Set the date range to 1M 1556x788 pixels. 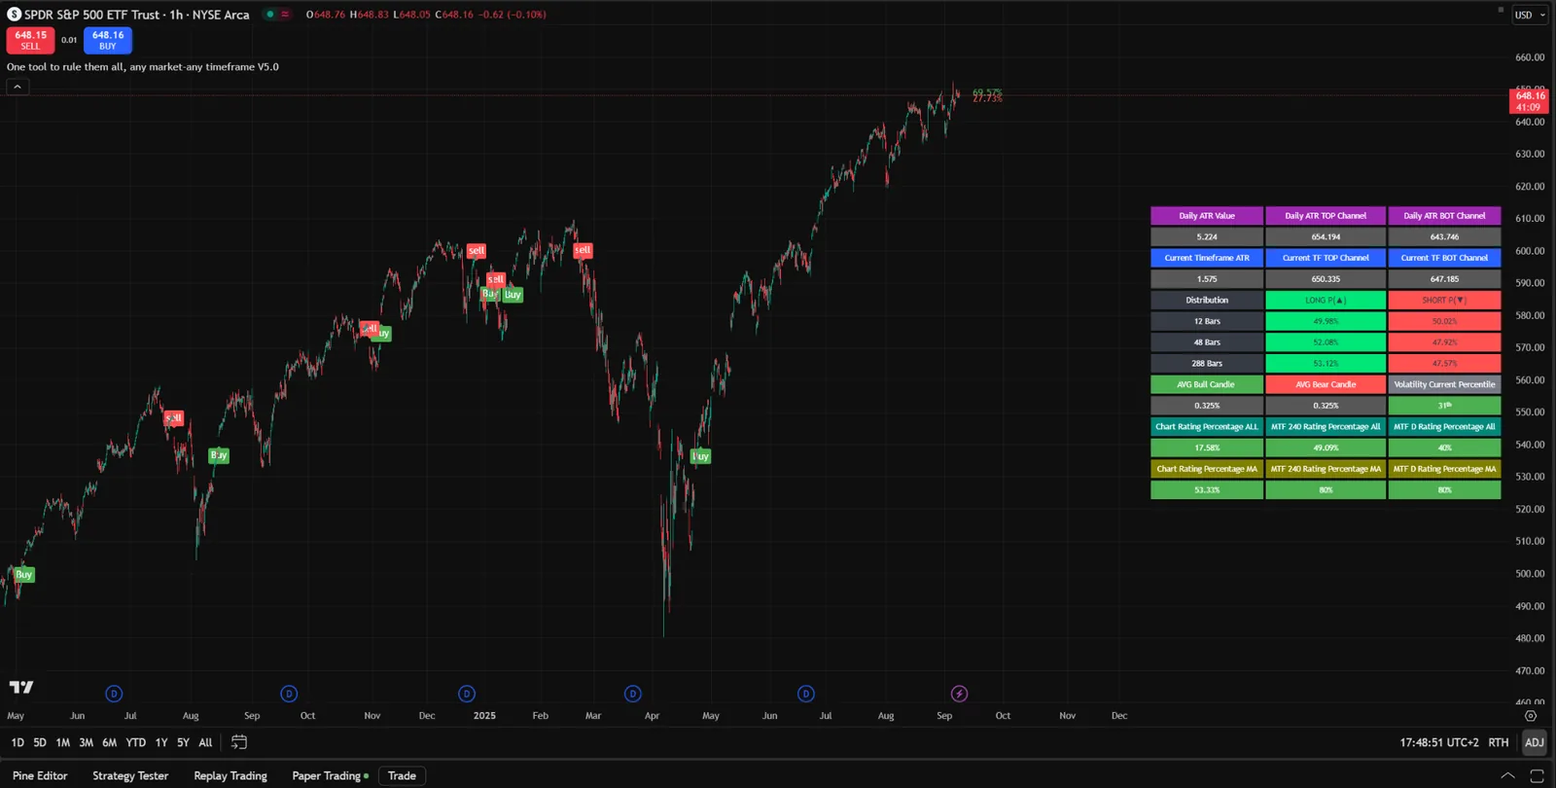63,742
